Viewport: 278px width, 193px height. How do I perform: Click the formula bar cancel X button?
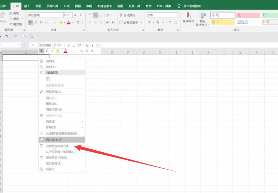click(33, 45)
